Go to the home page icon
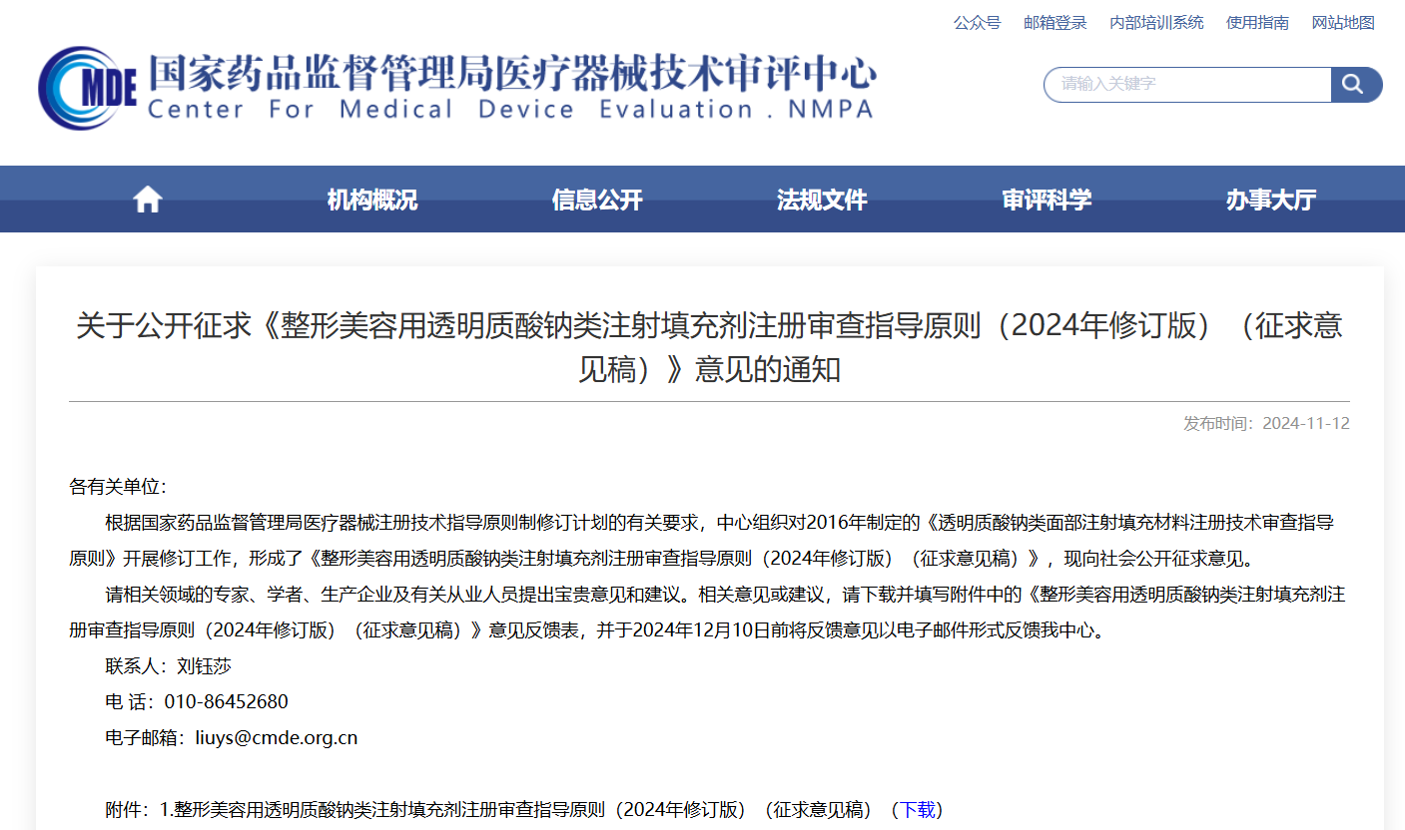Screen dimensions: 1405x830 (x=147, y=200)
